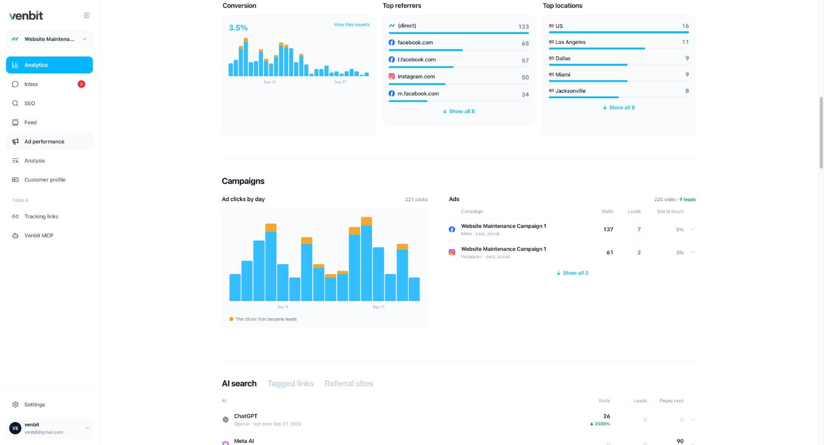The width and height of the screenshot is (824, 445).
Task: Click the Customer profile card icon
Action: pos(15,180)
